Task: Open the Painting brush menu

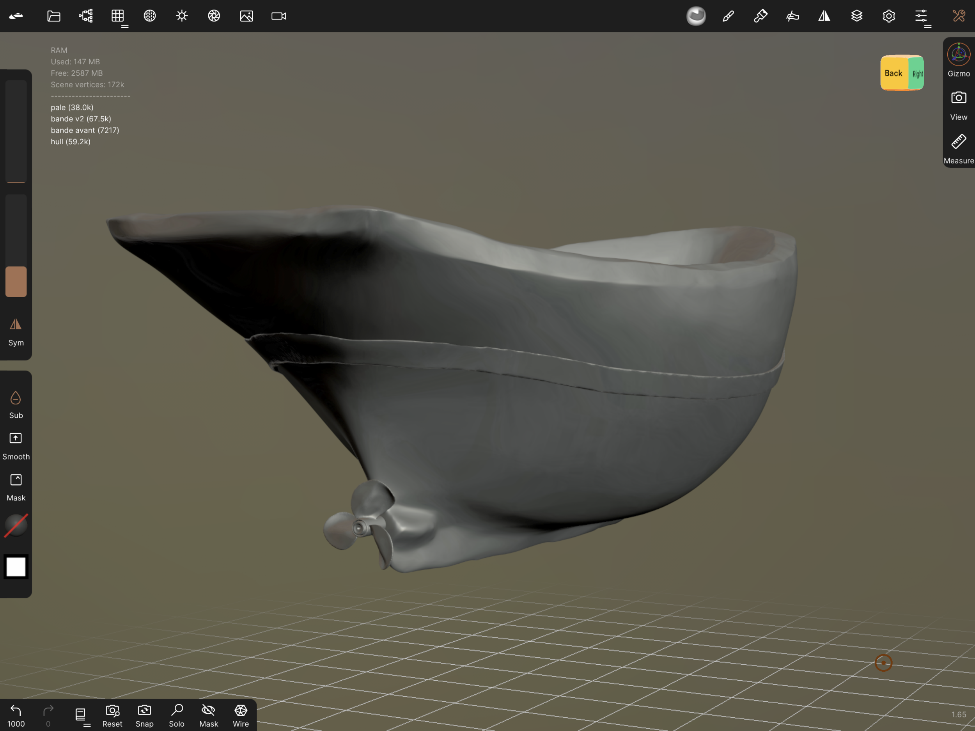Action: (728, 16)
